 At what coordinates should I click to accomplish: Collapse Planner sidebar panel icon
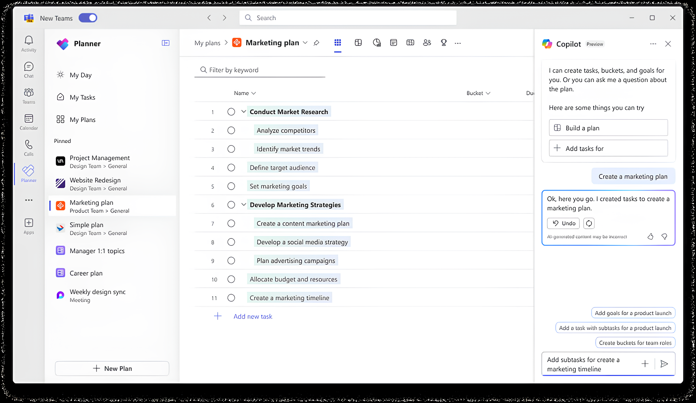tap(166, 43)
